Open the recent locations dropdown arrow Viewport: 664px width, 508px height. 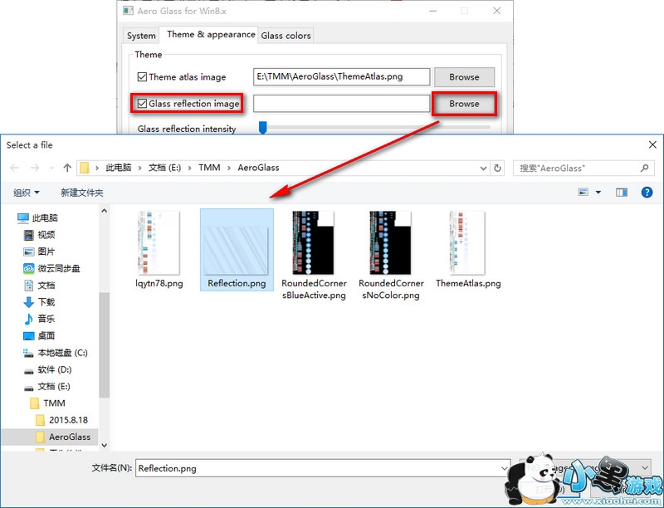click(51, 168)
